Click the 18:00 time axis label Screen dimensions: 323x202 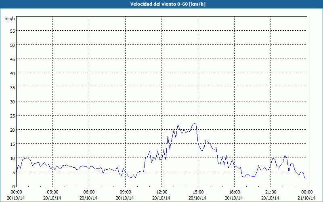[x=235, y=192]
